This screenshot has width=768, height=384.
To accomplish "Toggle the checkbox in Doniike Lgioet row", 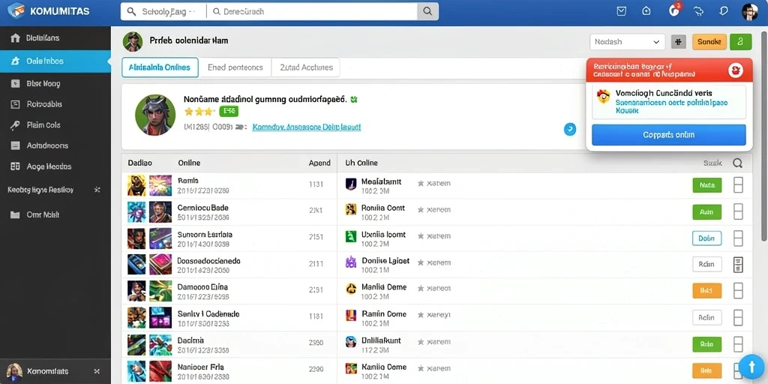I will pos(738,265).
